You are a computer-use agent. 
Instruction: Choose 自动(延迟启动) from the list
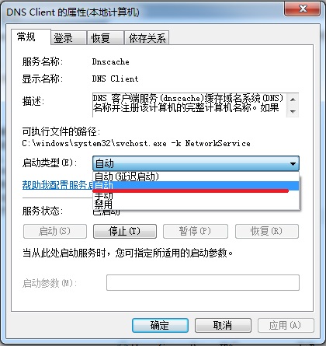[196, 176]
